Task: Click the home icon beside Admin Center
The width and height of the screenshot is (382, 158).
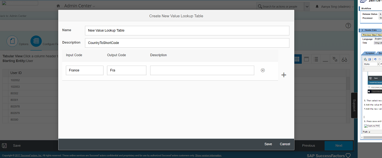Action: (58, 6)
